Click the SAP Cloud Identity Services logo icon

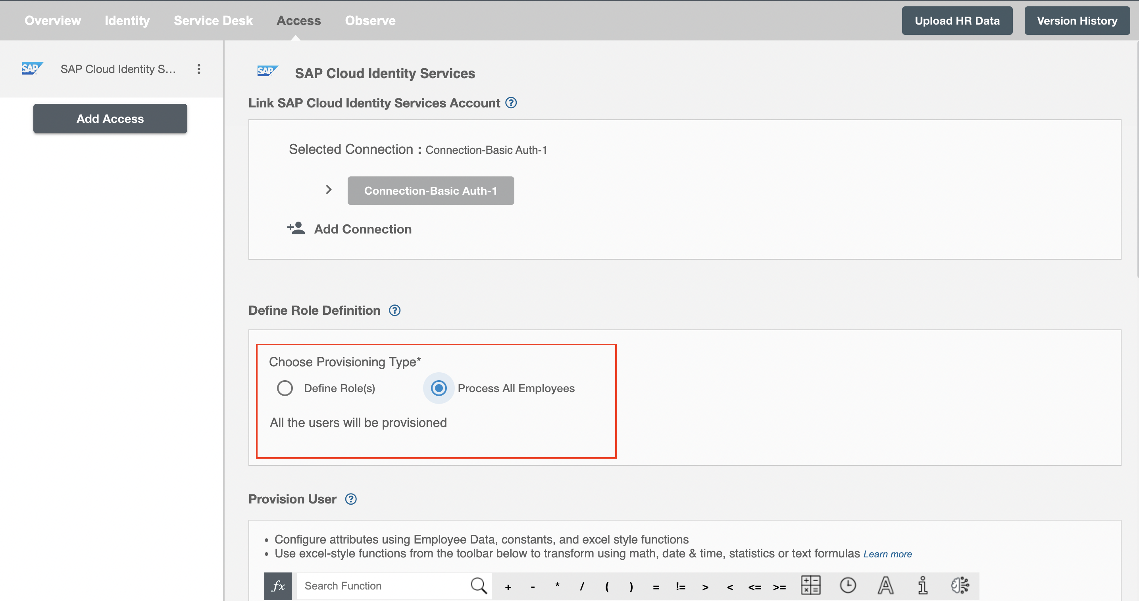[x=270, y=72]
